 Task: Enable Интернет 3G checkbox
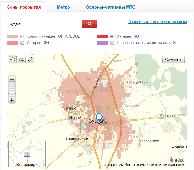tap(22, 43)
